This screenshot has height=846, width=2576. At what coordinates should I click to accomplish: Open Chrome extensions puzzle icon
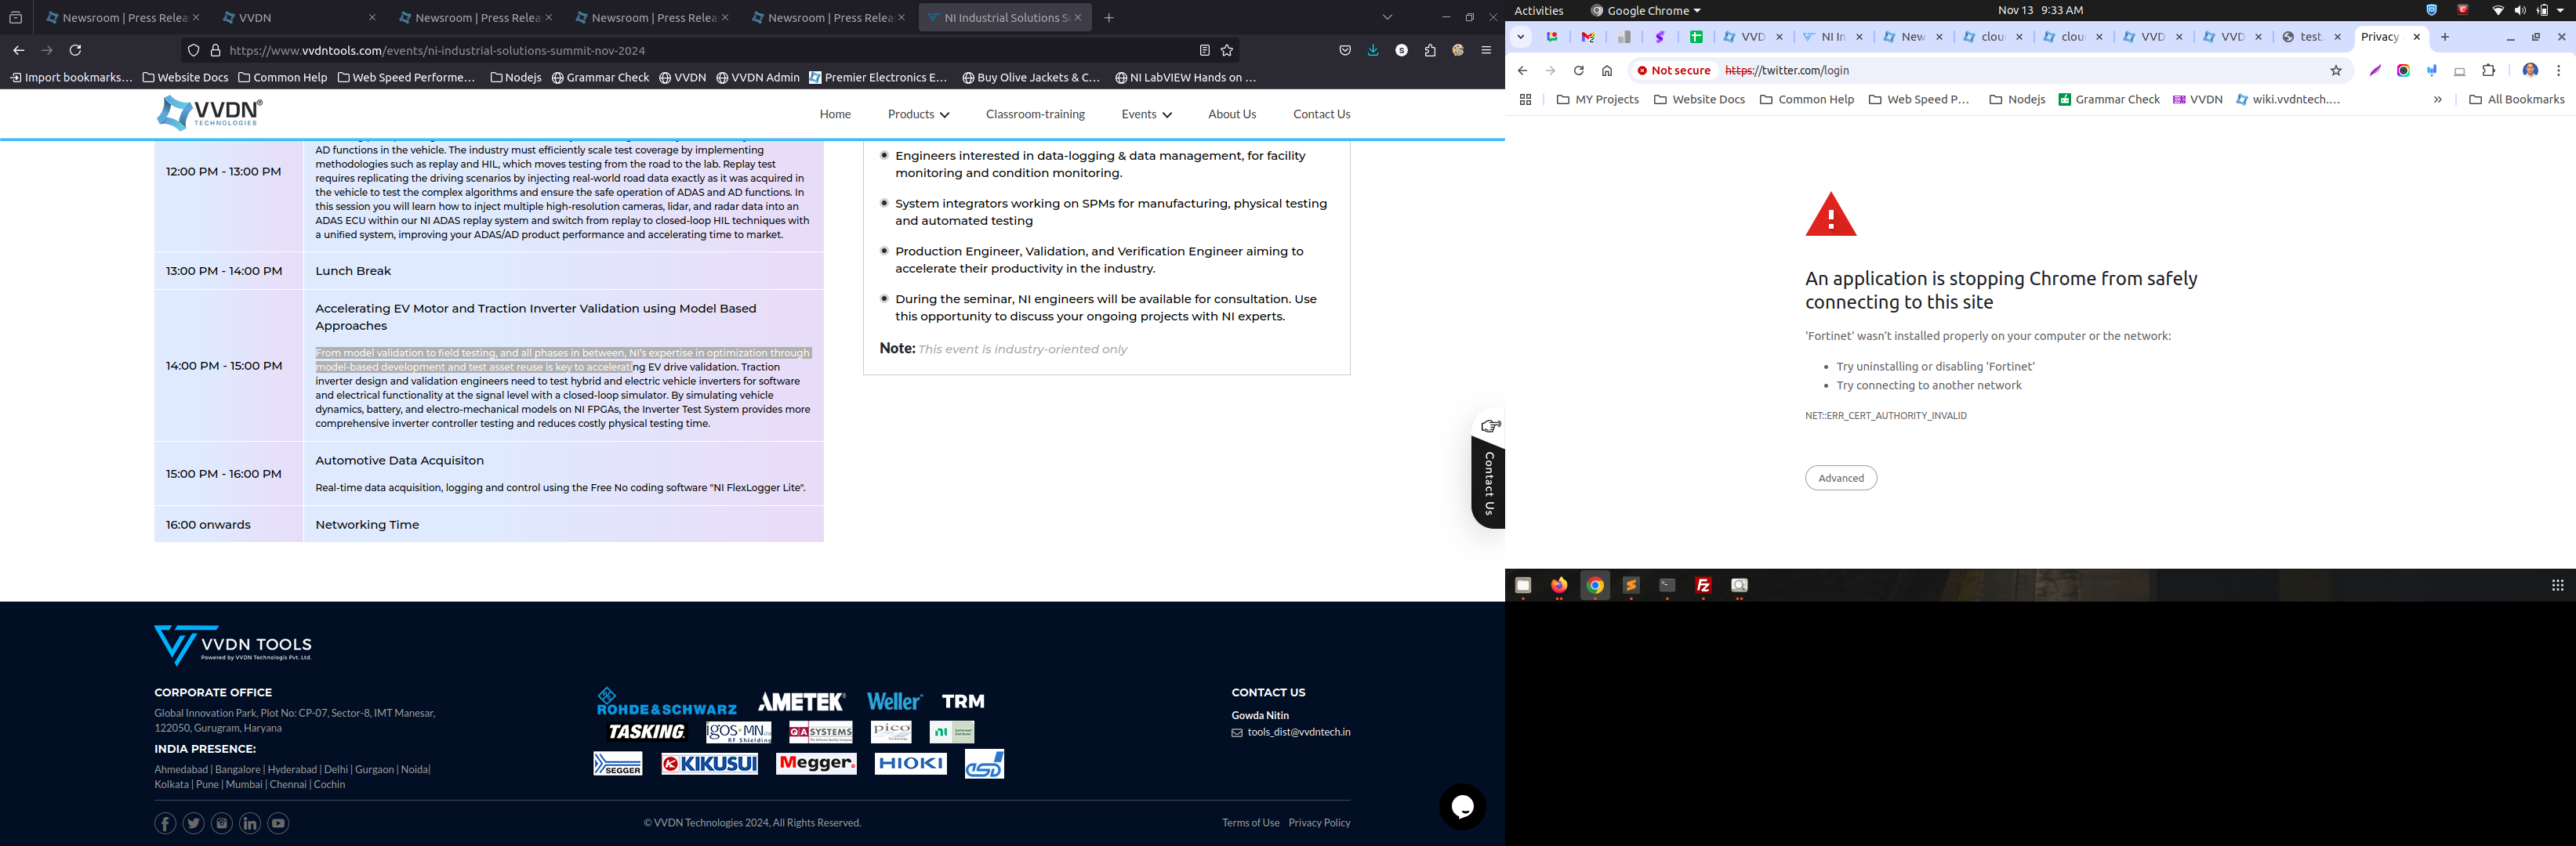2488,71
